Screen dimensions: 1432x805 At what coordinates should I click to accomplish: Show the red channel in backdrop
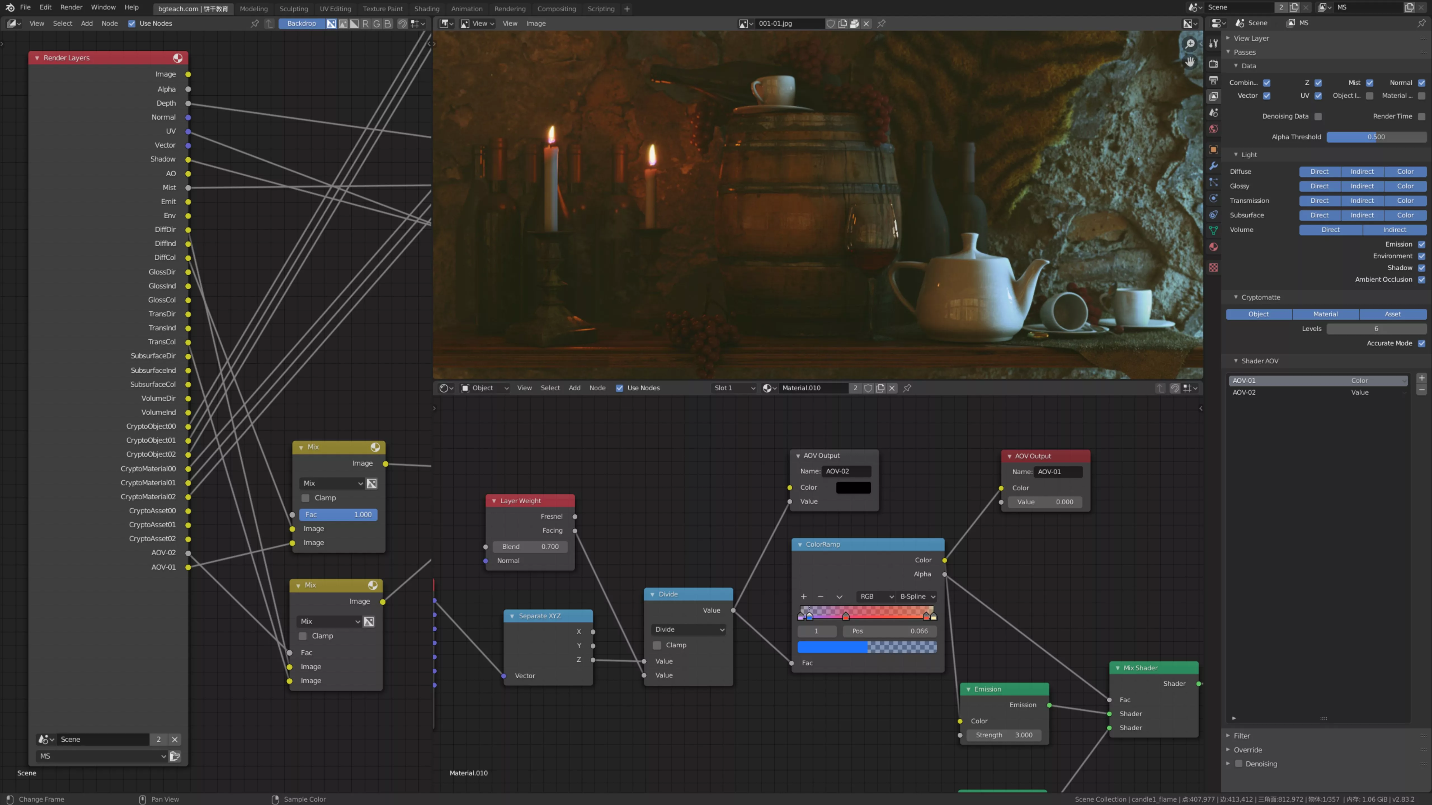click(x=365, y=23)
